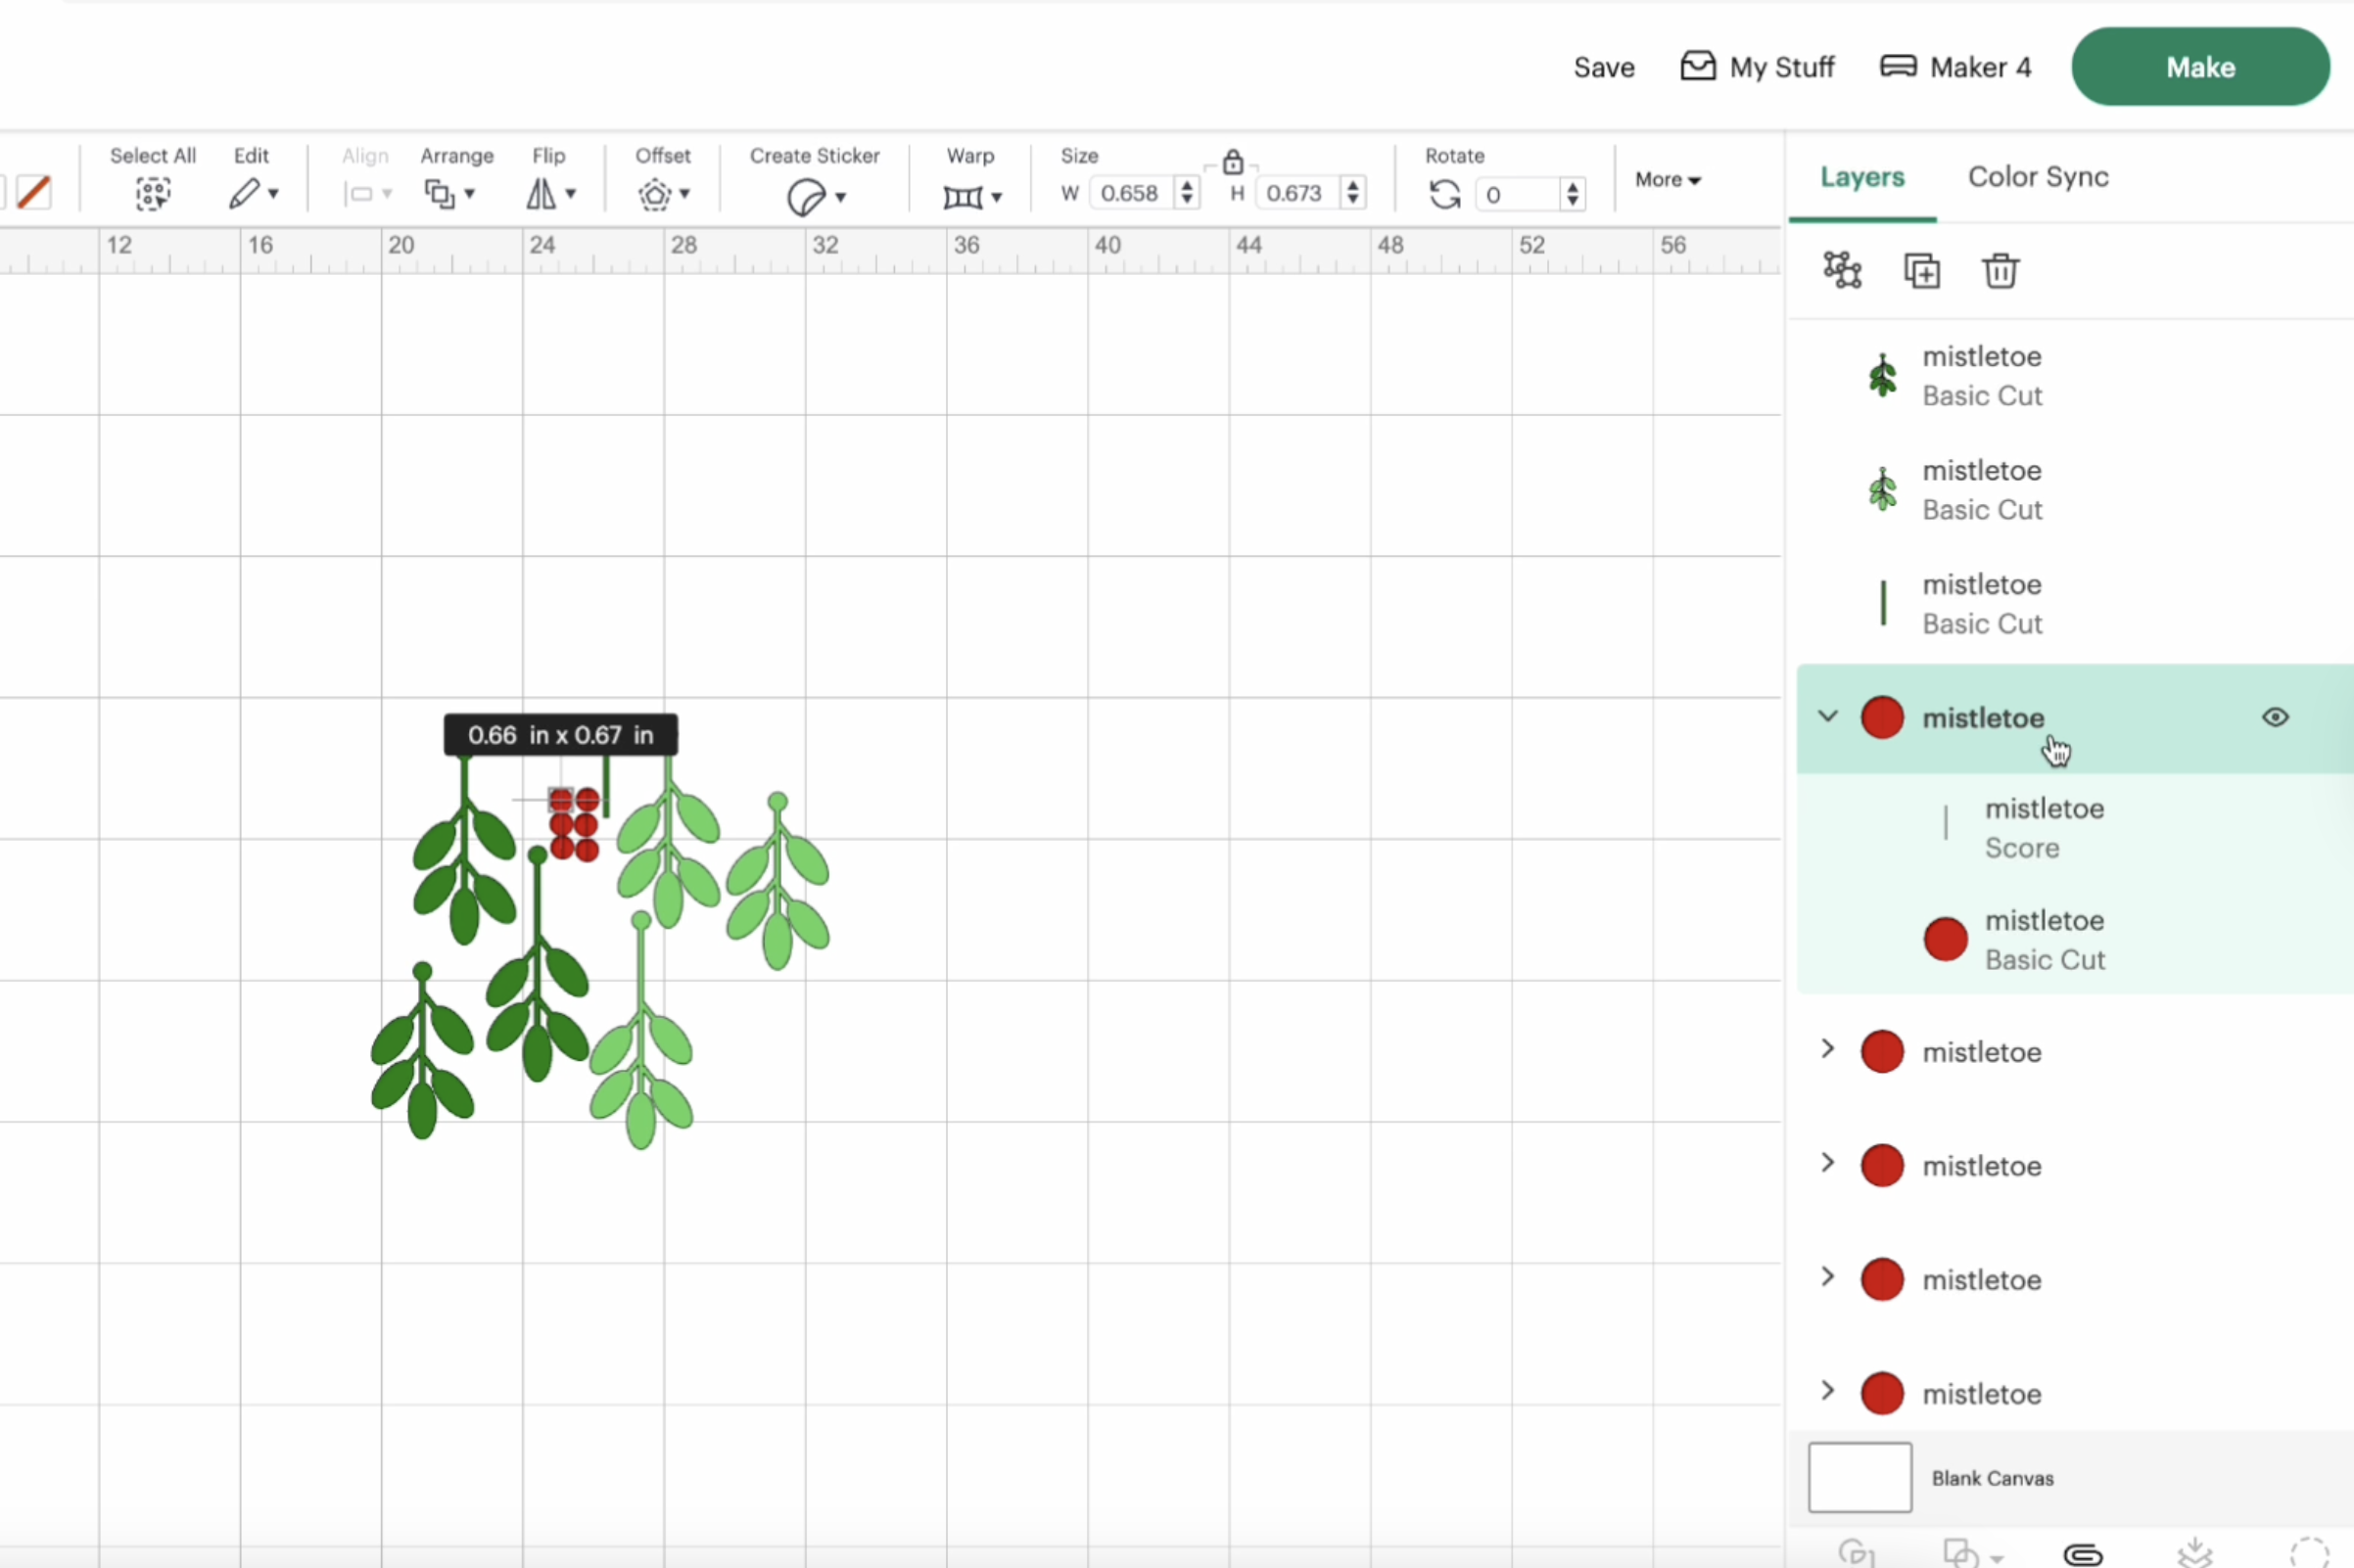This screenshot has width=2354, height=1568.
Task: Hide the selected mistletoe group layer
Action: [x=2275, y=717]
